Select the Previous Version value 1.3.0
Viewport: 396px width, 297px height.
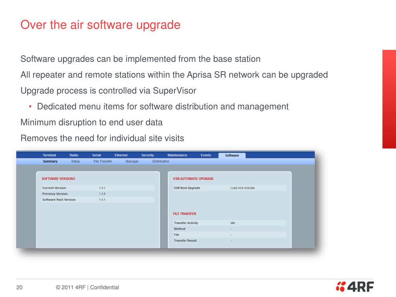click(x=102, y=194)
